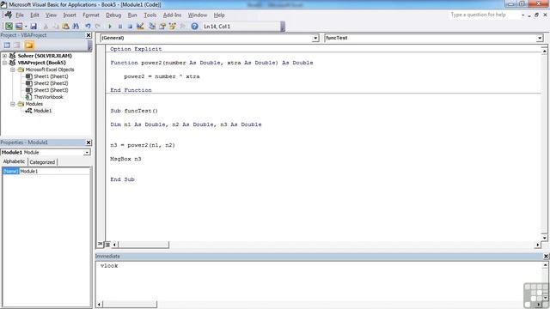Switch to the Categorized properties tab
550x309 pixels.
pyautogui.click(x=42, y=162)
